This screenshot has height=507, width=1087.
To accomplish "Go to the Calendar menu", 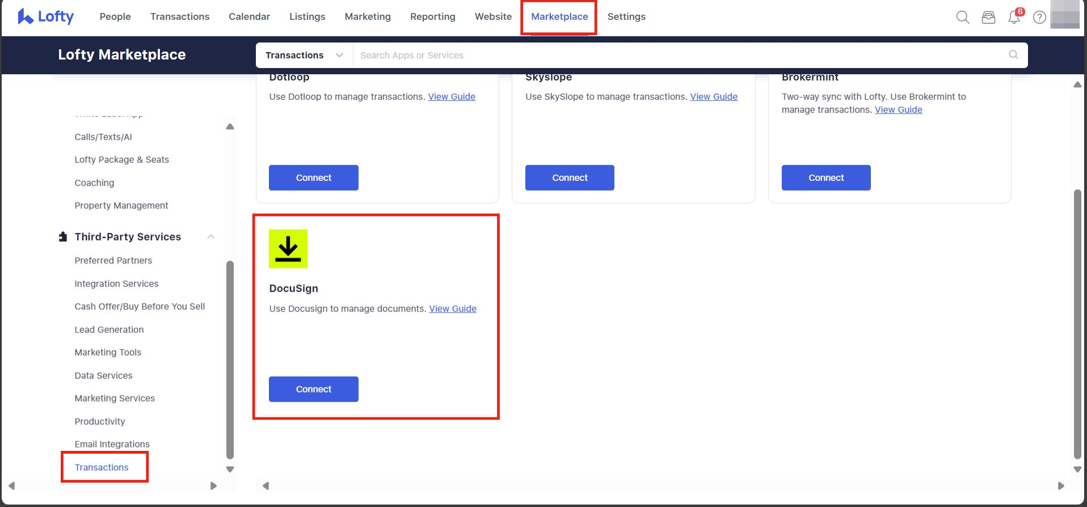I will (x=249, y=16).
